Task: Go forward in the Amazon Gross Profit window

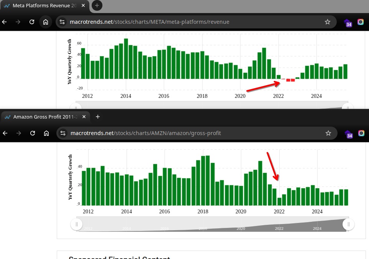Action: click(18, 133)
